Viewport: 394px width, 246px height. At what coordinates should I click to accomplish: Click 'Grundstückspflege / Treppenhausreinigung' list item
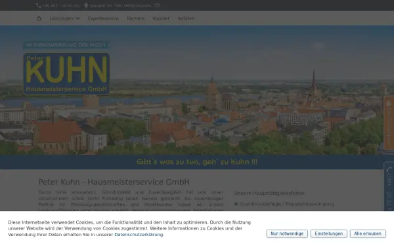287,204
